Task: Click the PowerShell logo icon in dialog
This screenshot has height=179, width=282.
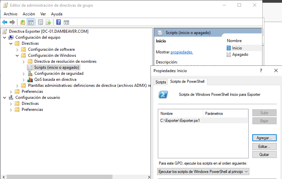Action: tap(163, 95)
